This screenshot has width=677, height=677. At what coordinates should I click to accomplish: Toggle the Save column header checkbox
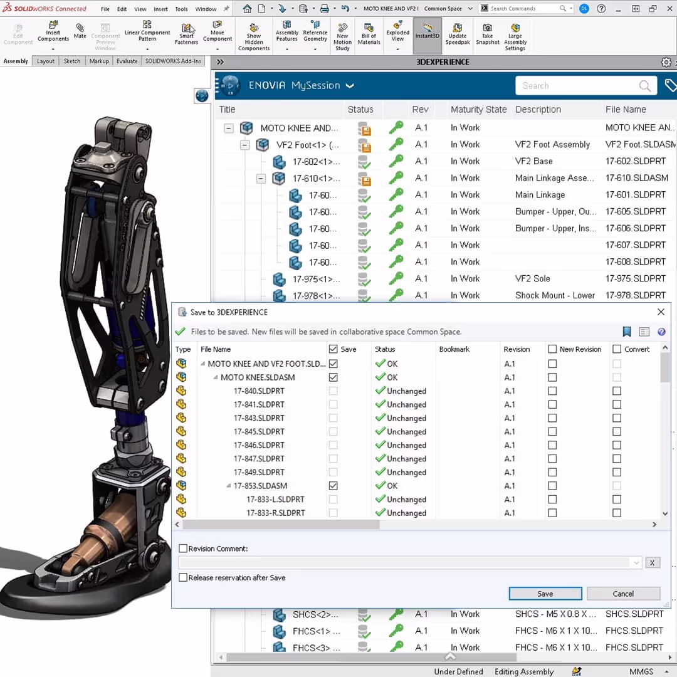click(x=333, y=349)
